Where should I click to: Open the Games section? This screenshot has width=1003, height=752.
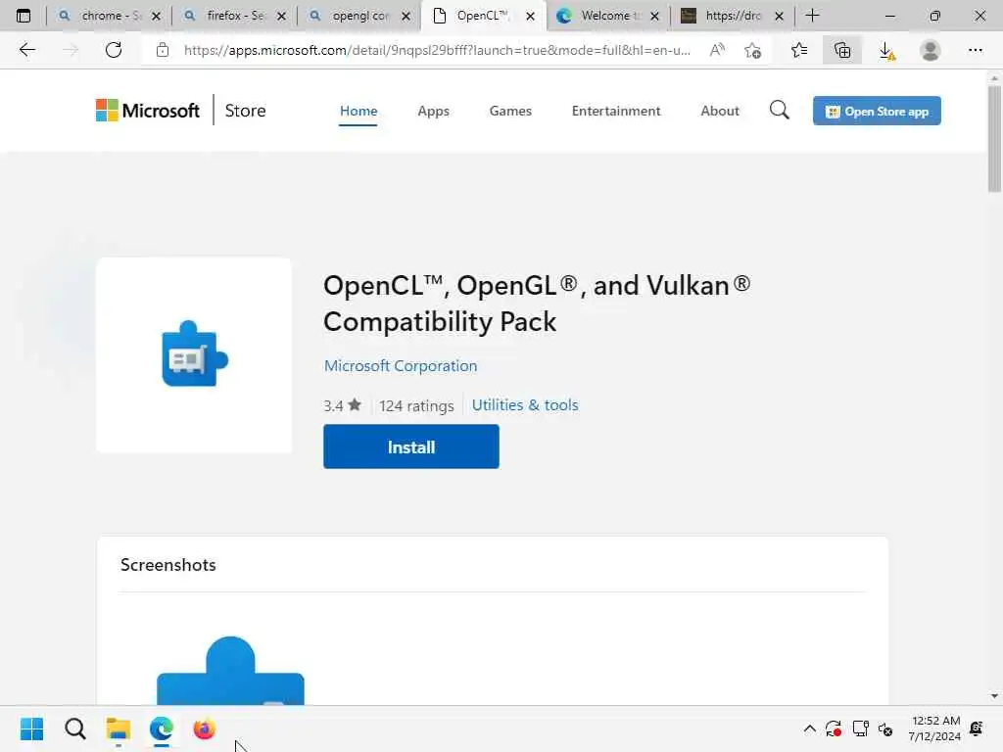tap(510, 111)
